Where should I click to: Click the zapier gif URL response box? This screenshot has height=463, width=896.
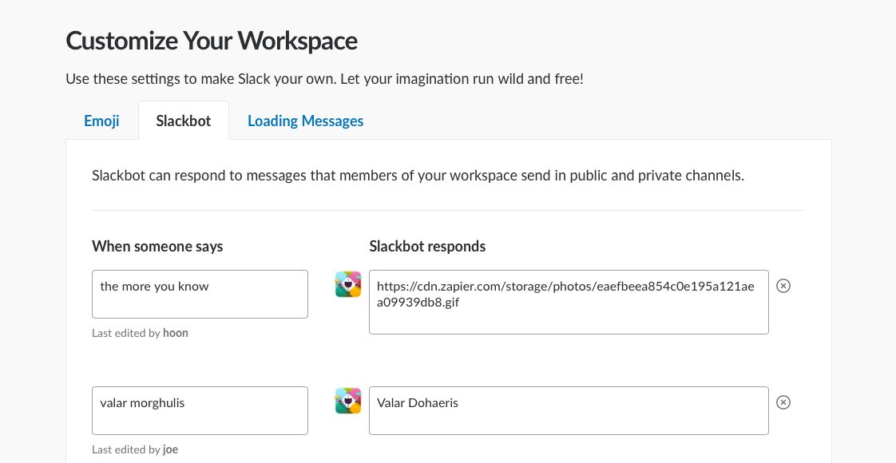569,302
